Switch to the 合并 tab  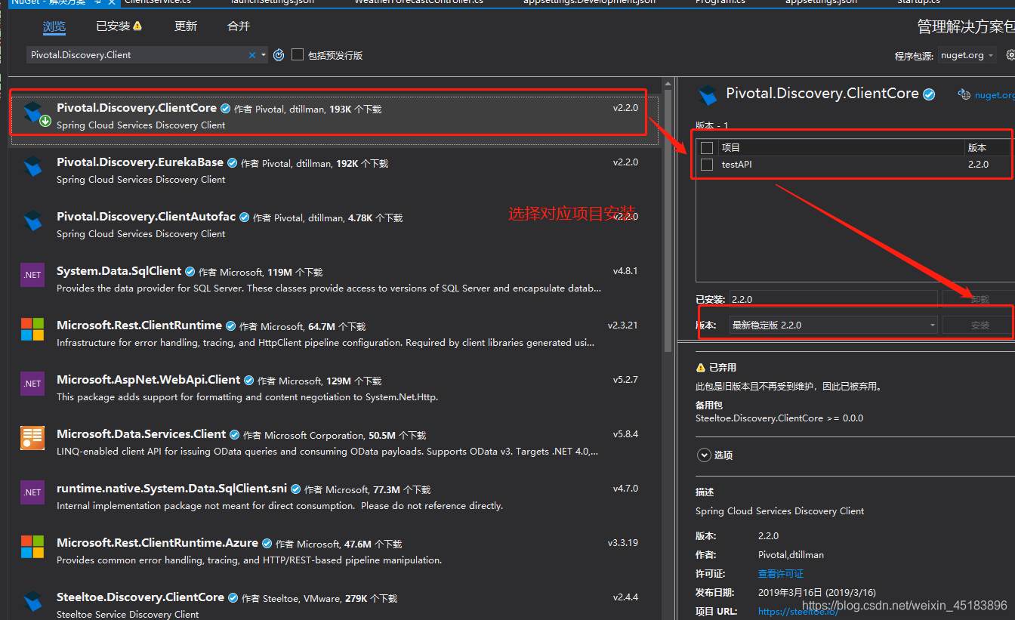click(x=239, y=26)
